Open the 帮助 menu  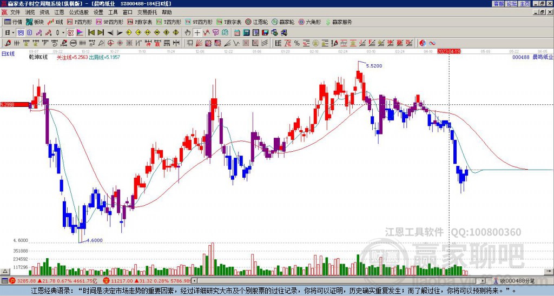pos(167,12)
